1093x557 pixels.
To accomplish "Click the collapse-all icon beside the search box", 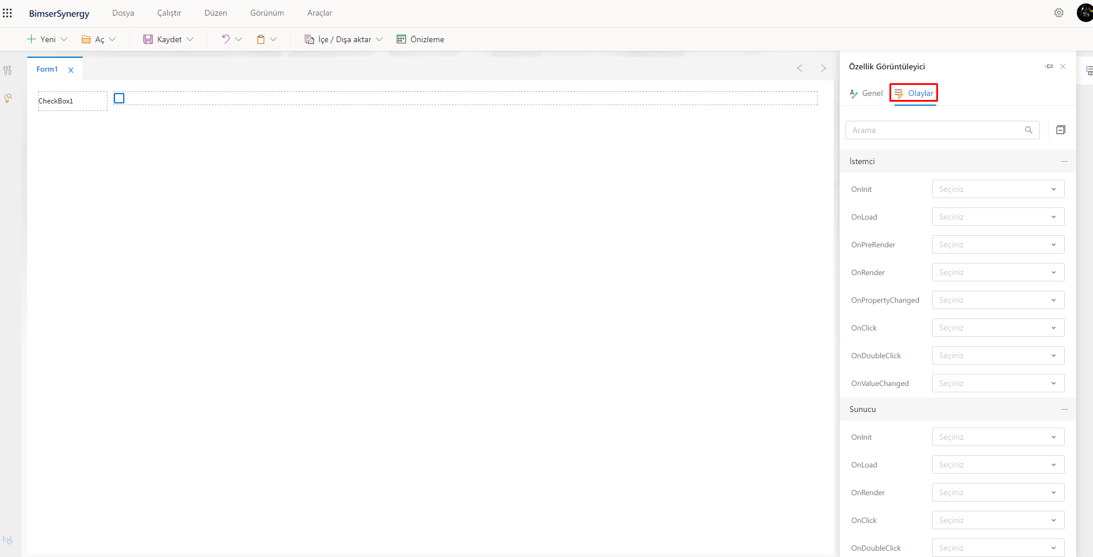I will click(1061, 130).
